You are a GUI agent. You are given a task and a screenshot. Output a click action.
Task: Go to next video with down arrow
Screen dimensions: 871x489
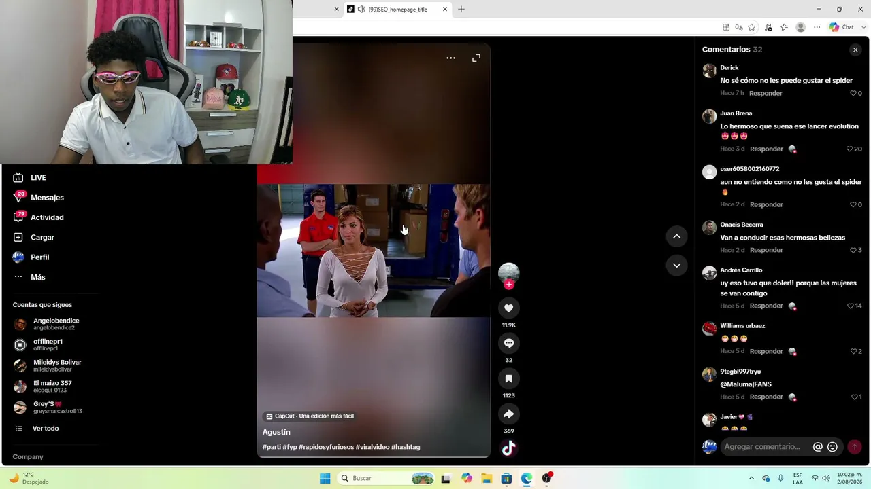(676, 266)
